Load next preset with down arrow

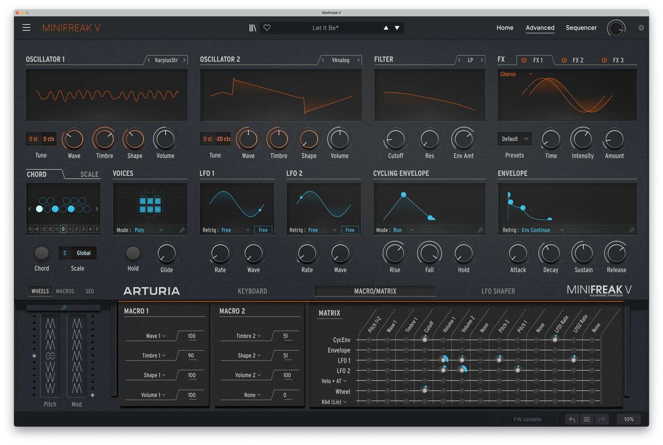coord(397,28)
